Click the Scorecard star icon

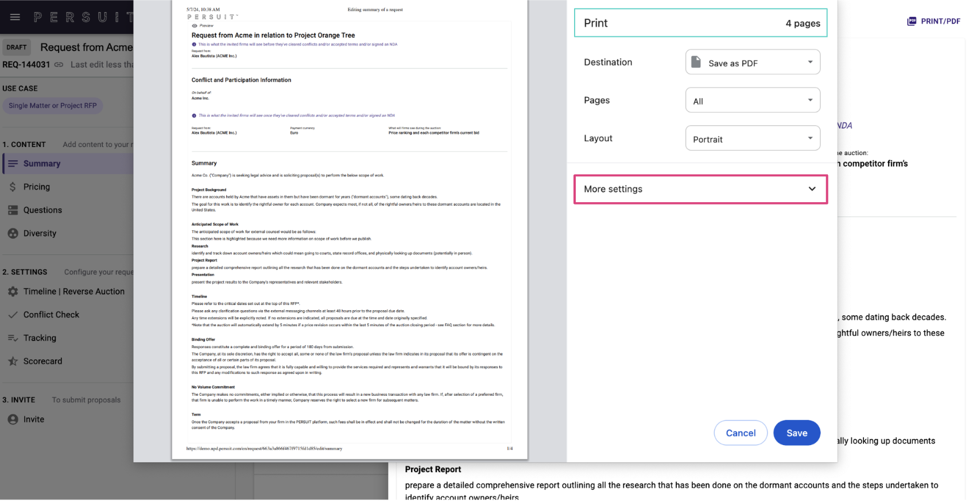[13, 361]
